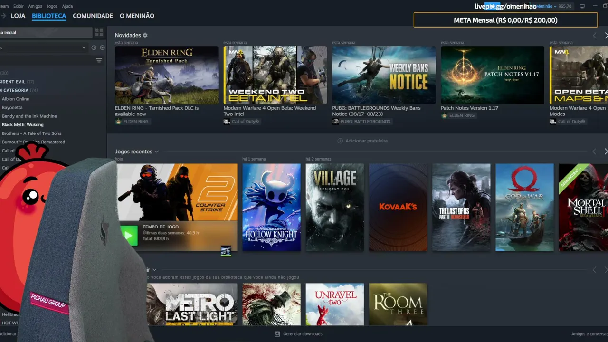Screen dimensions: 608x342
Task: Open Novidades shelf settings gear
Action: 145,35
